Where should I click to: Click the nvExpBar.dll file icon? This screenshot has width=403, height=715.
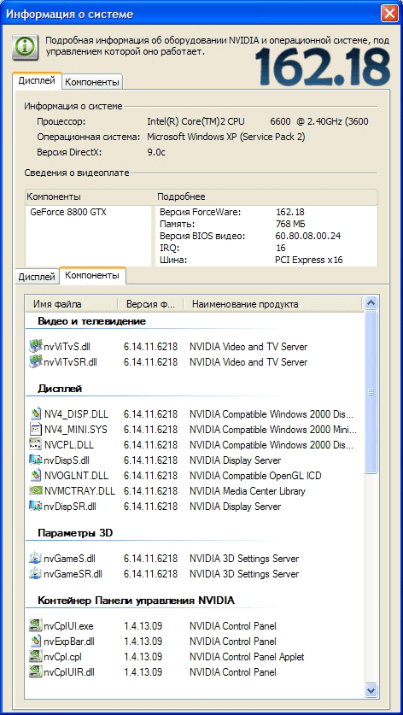[35, 642]
